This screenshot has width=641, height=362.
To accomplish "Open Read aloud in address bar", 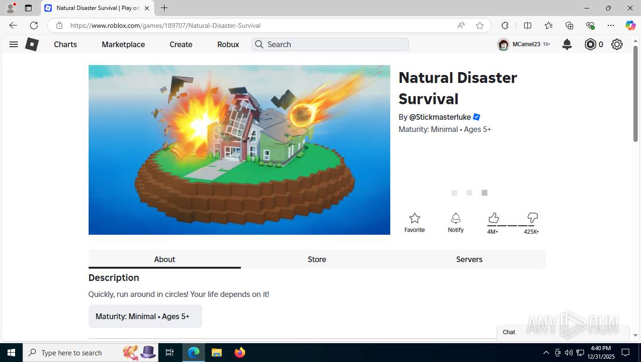I will [x=461, y=25].
